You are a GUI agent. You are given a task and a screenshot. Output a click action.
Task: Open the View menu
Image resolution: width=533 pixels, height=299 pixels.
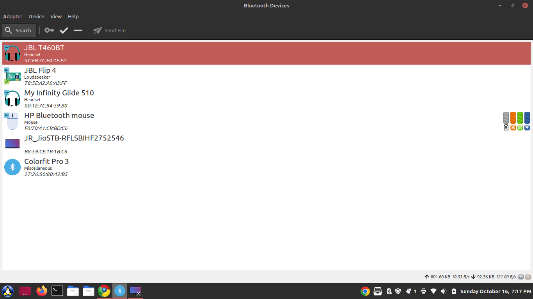[56, 16]
